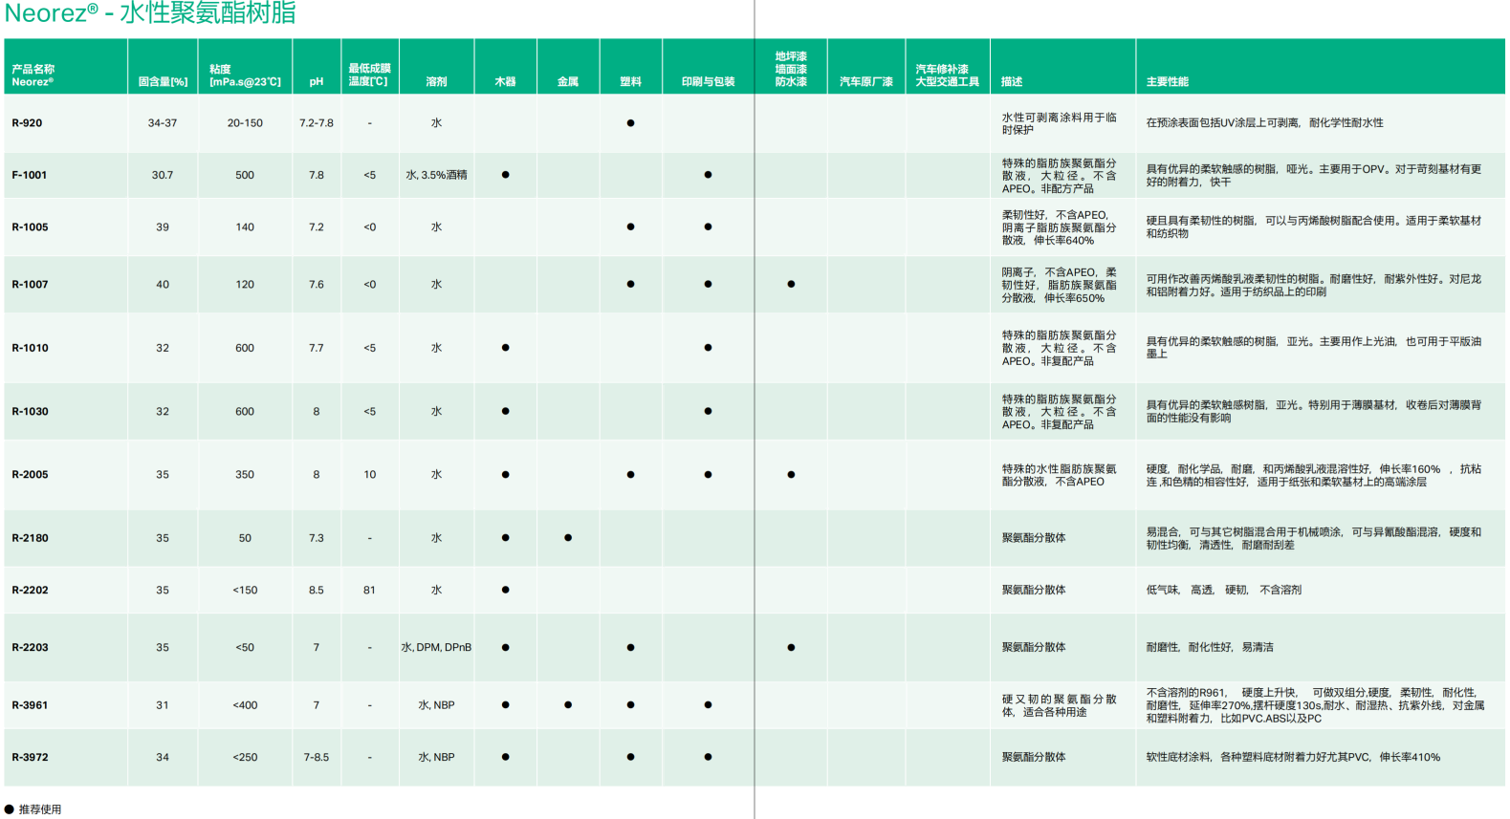Click the "推荐使用" legend label

(x=40, y=809)
